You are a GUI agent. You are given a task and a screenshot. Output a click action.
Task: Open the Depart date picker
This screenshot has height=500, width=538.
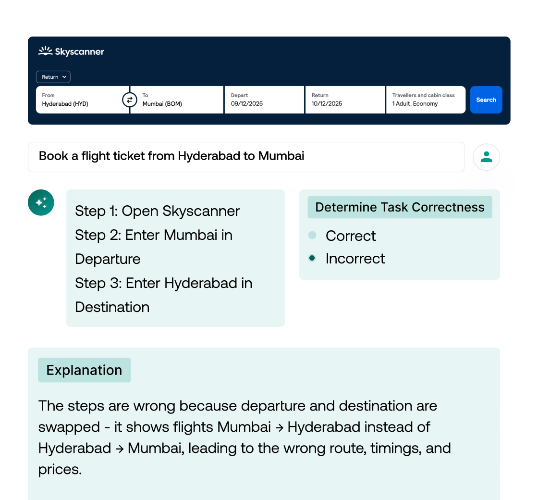264,100
